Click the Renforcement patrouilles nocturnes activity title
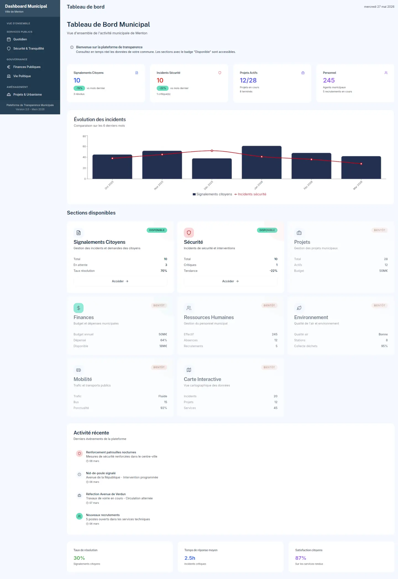This screenshot has width=398, height=579. click(x=111, y=452)
